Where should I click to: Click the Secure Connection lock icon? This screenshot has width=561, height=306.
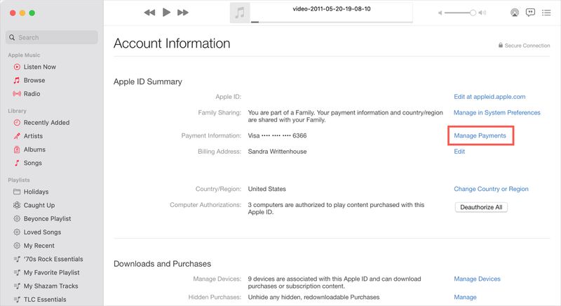point(501,45)
